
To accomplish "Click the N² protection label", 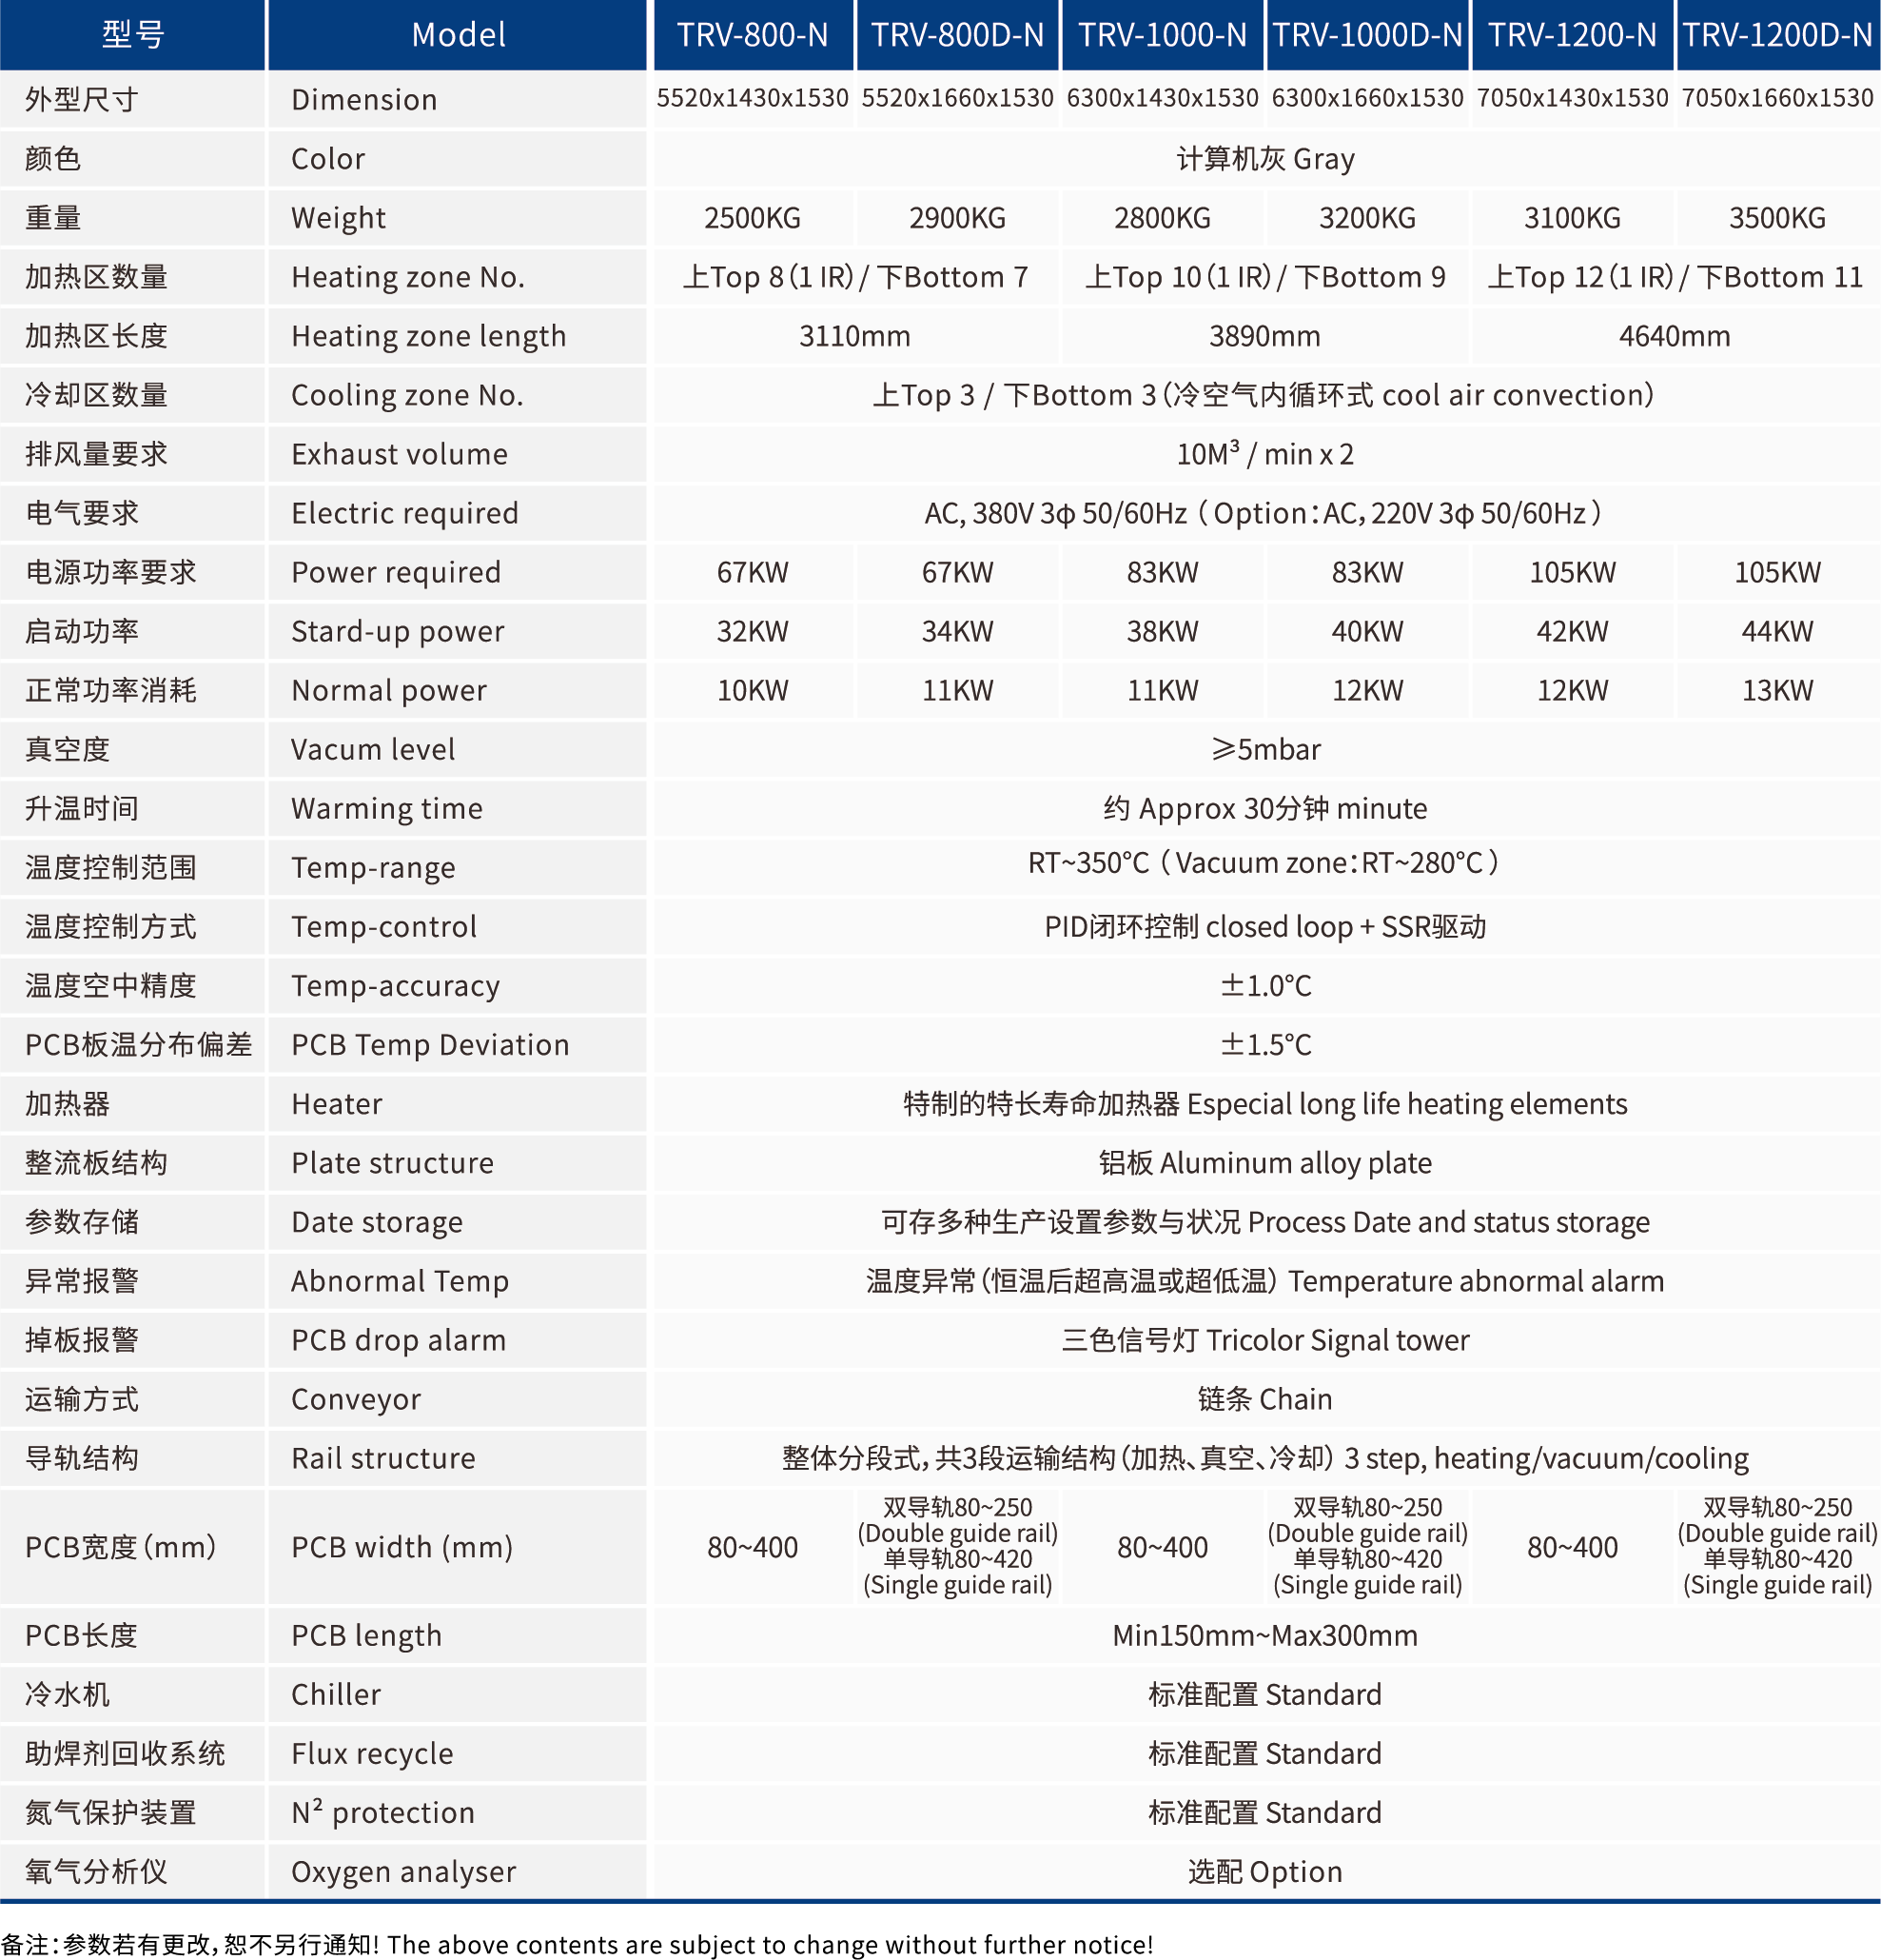I will (382, 1812).
